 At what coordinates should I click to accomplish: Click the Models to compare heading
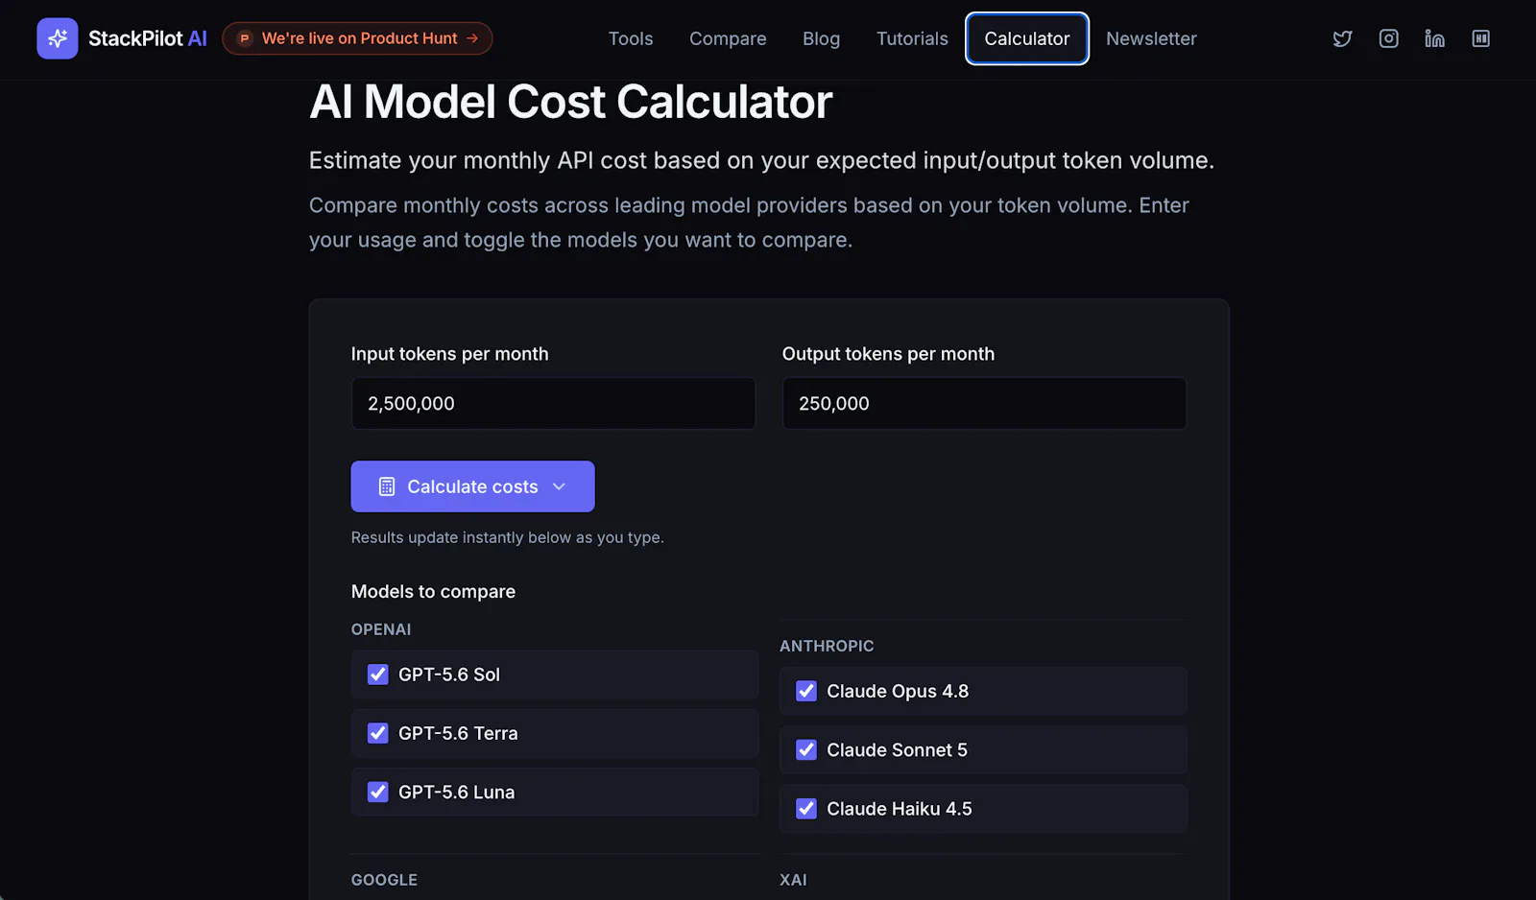pos(433,592)
